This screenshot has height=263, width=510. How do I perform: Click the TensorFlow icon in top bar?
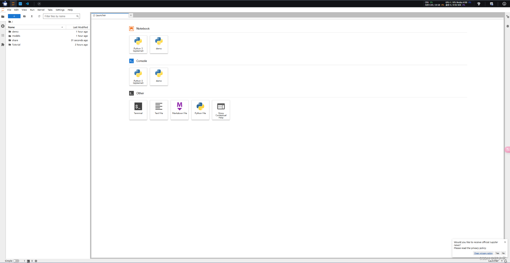click(479, 4)
